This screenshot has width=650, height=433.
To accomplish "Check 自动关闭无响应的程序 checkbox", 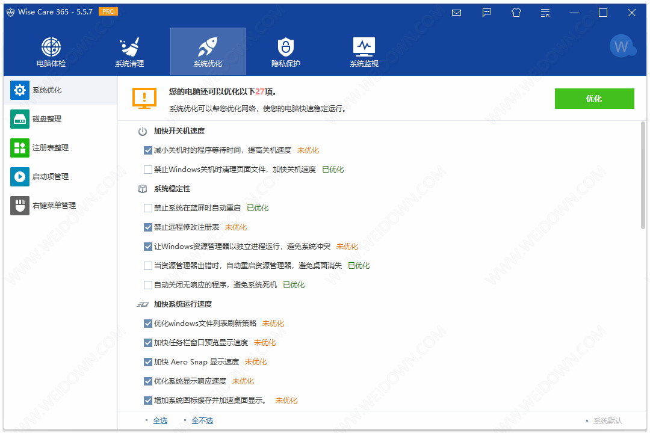I will (x=148, y=285).
